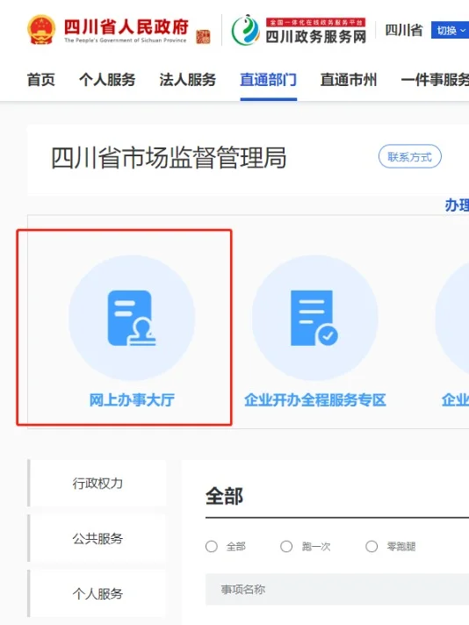Go to the 首页 menu item
Screen dimensions: 469x625
pos(40,80)
